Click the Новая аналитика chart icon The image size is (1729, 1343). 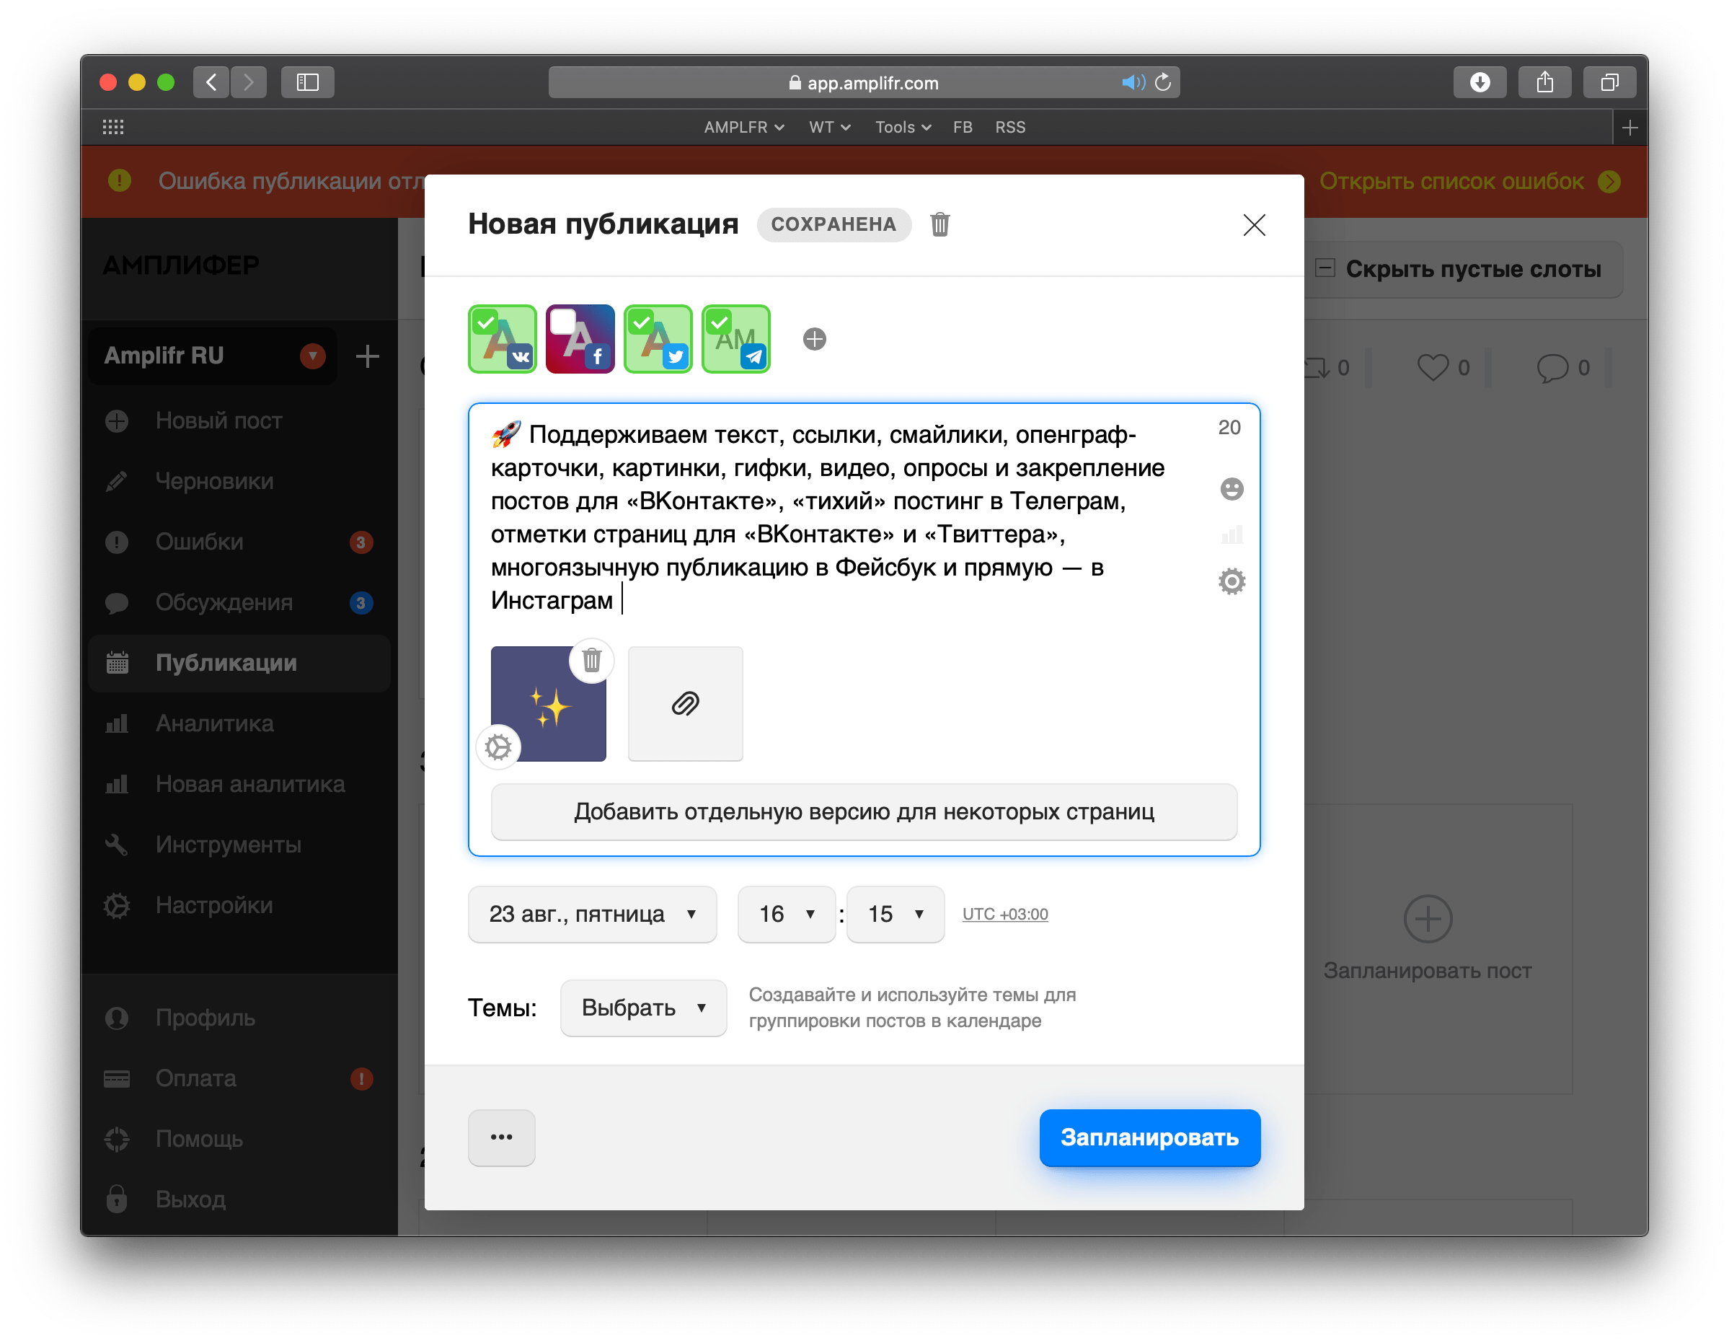pyautogui.click(x=116, y=784)
